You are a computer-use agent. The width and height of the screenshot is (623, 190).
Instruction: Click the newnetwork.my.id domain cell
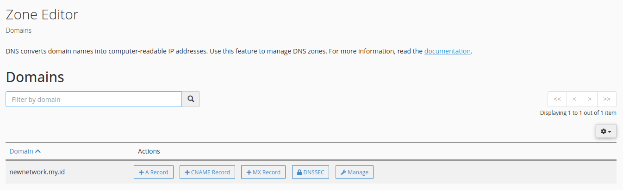[x=37, y=172]
